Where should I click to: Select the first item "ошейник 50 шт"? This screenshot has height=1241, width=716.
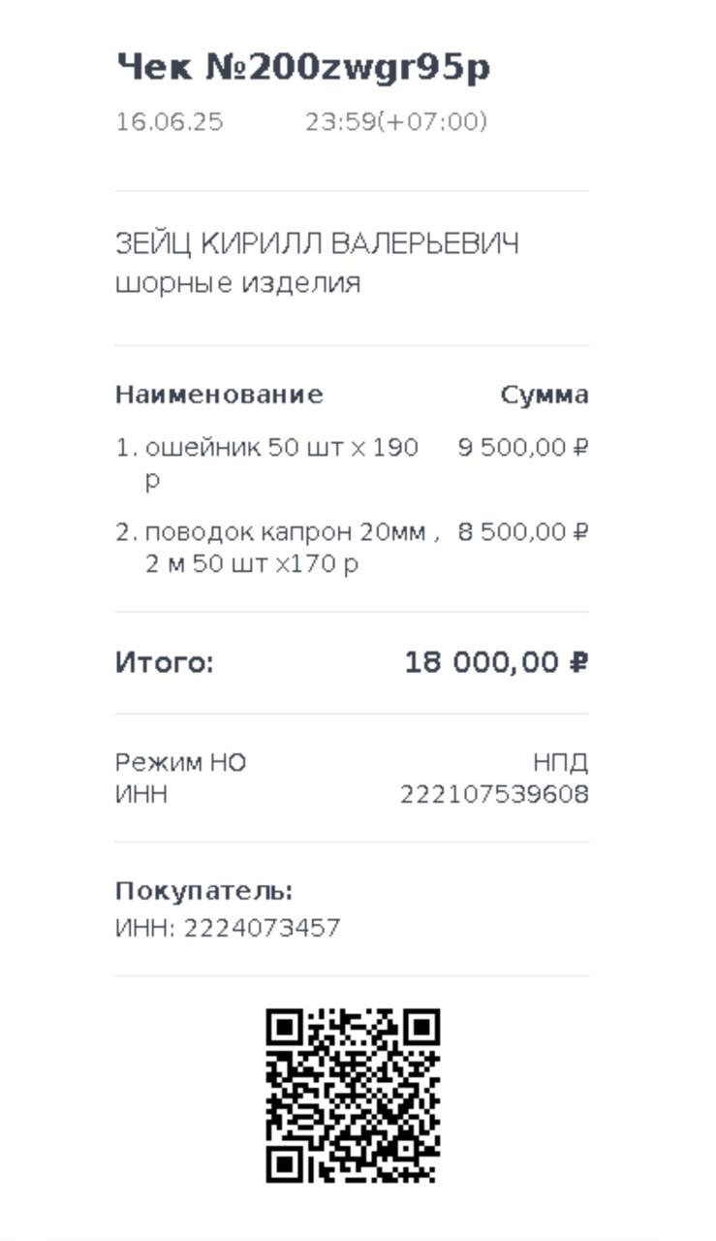pyautogui.click(x=281, y=449)
